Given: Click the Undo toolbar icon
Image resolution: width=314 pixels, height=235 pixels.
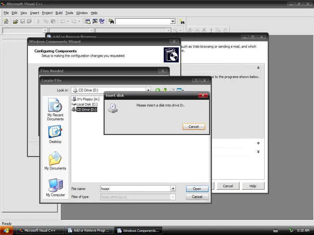Looking at the screenshot, I should pos(63,21).
